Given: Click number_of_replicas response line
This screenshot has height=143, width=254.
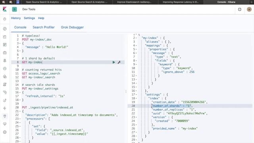Looking at the screenshot, I should coord(173,110).
